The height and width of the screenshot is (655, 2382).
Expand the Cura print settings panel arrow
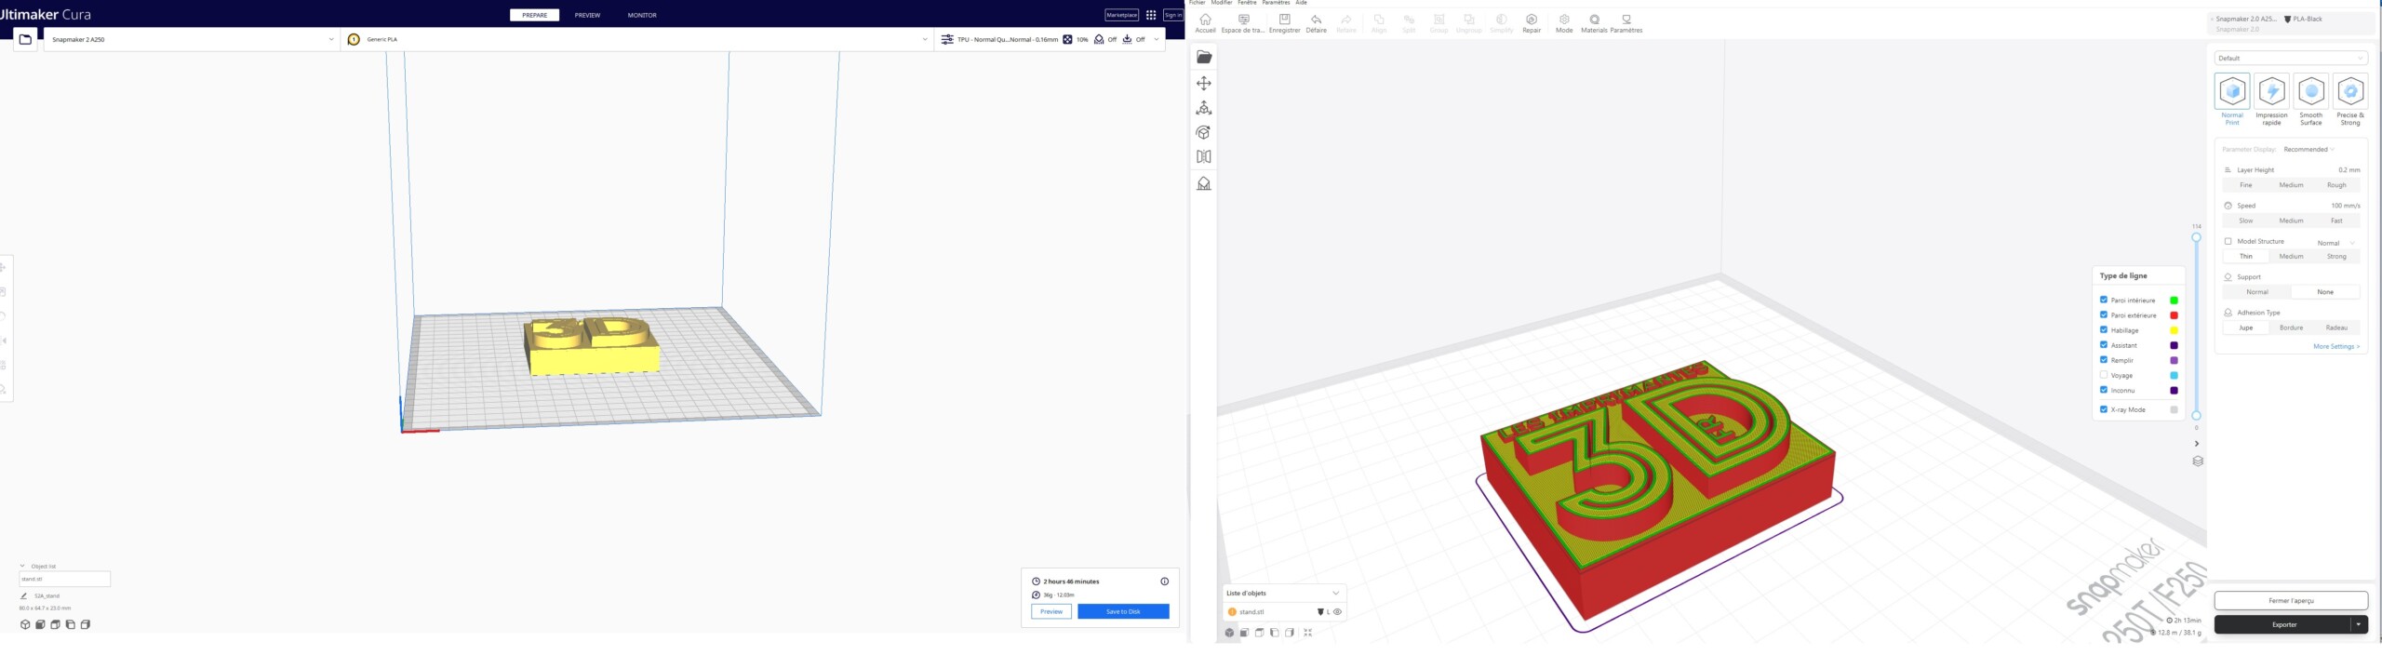point(1157,39)
